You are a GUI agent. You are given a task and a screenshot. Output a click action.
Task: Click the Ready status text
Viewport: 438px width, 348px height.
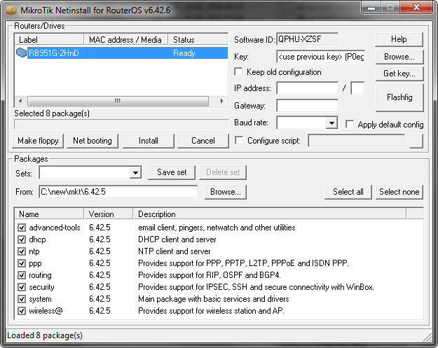[x=184, y=53]
